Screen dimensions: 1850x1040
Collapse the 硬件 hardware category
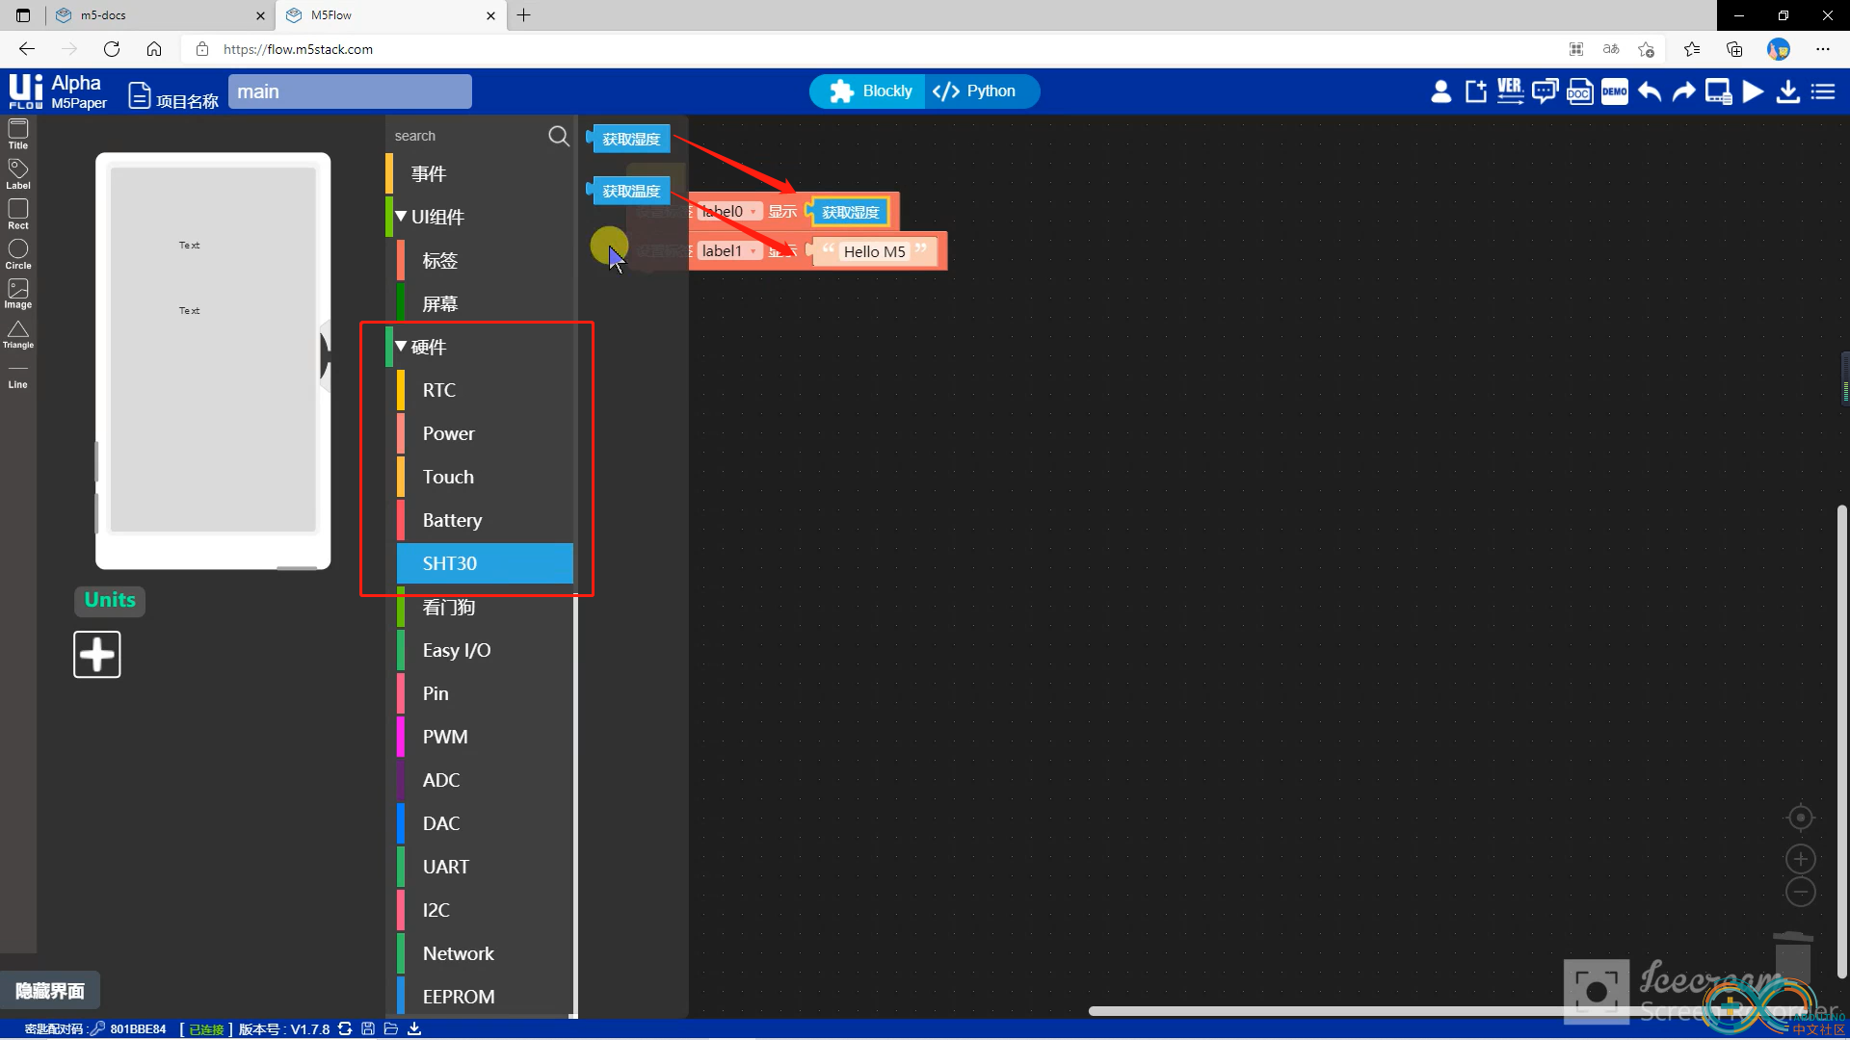tap(401, 347)
